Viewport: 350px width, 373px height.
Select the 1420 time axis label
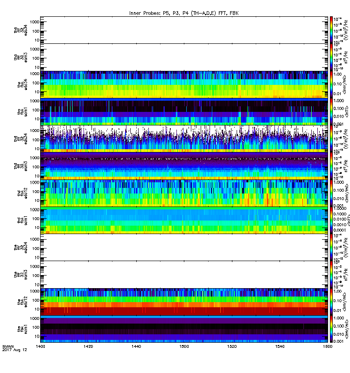[x=88, y=346]
